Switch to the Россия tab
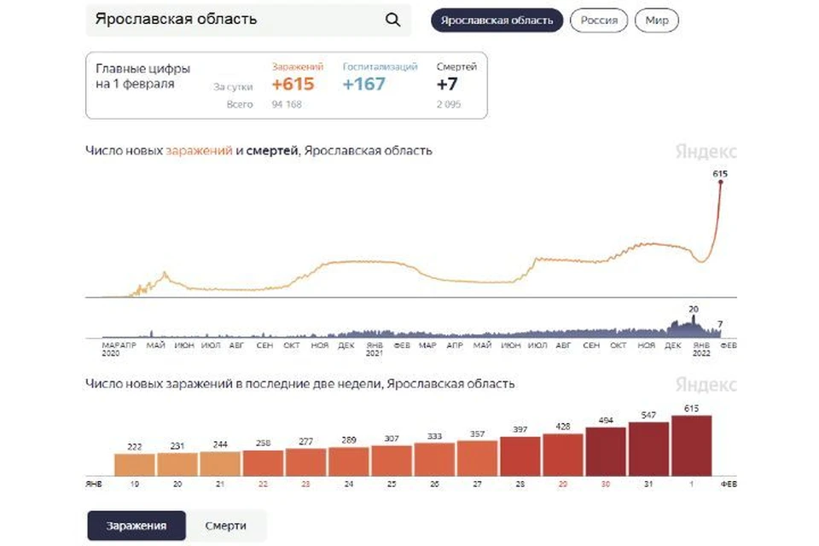Viewport: 819px width, 546px height. pos(599,20)
